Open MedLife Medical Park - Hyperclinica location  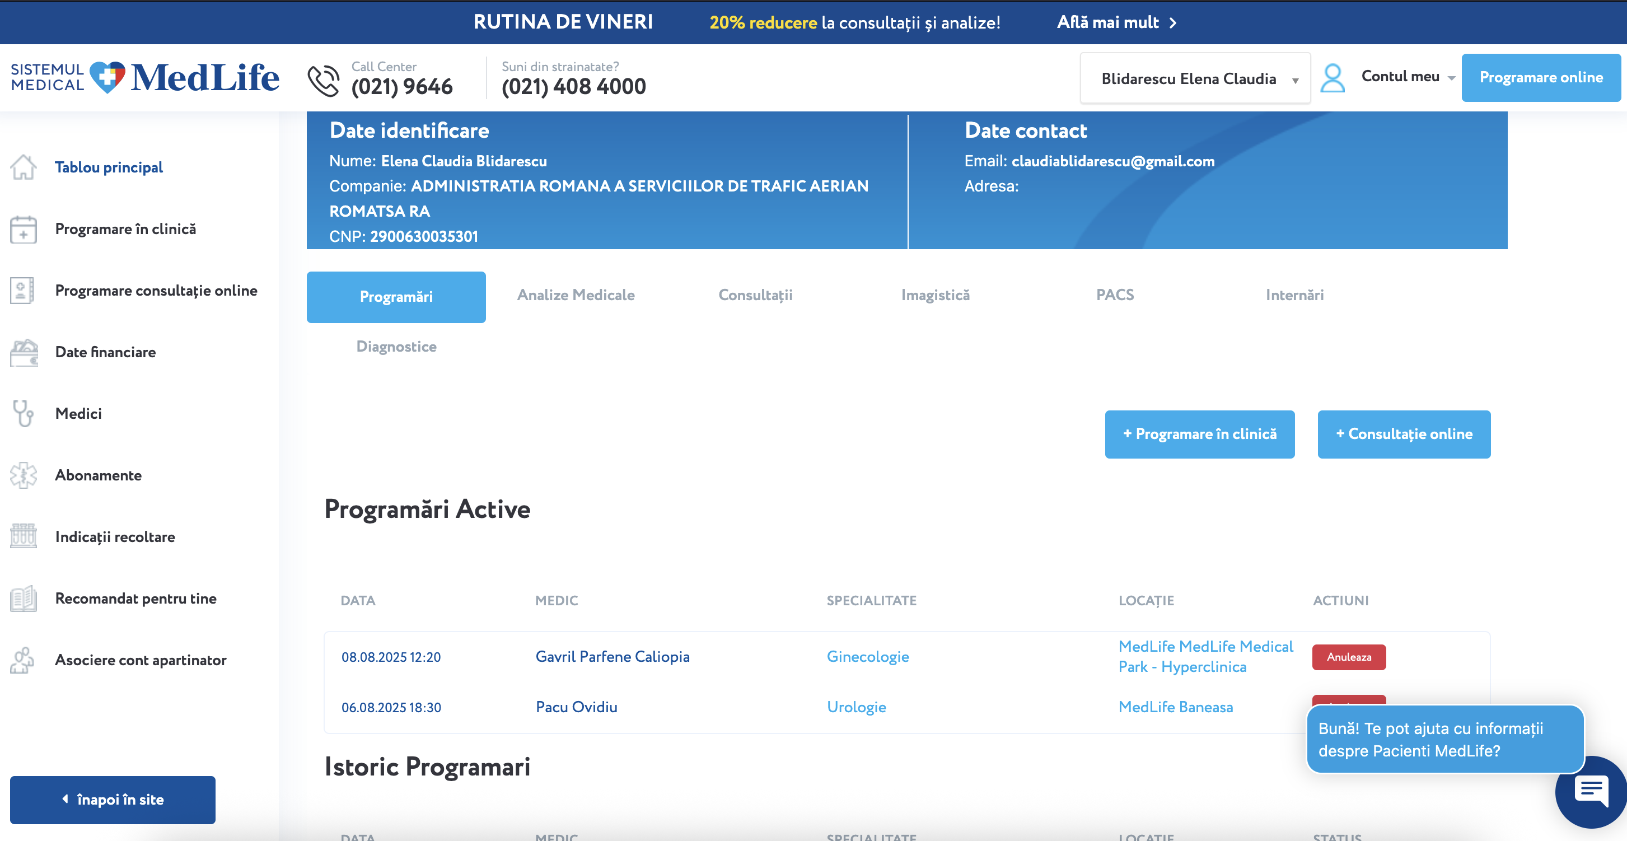point(1206,656)
